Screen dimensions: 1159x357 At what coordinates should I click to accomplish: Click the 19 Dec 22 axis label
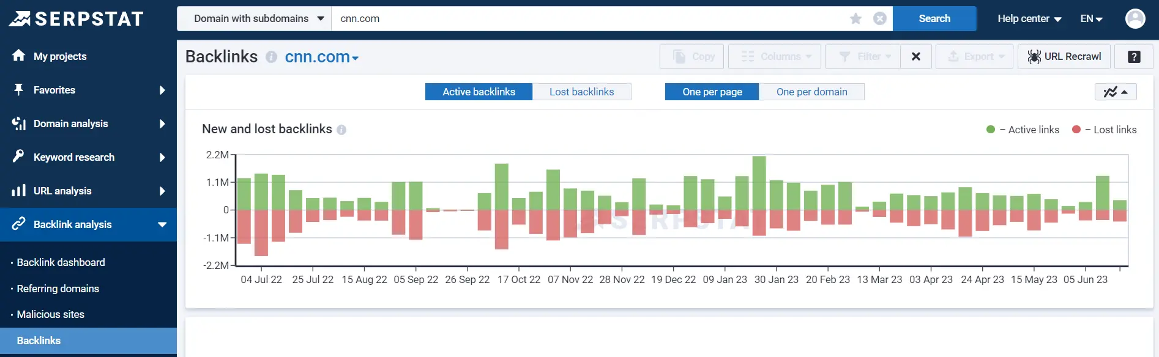(673, 279)
